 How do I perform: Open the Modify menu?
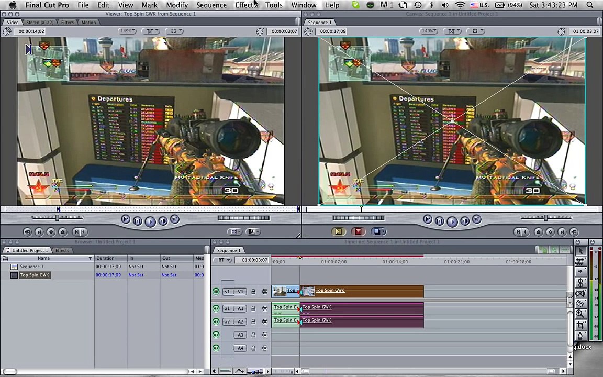(x=177, y=5)
